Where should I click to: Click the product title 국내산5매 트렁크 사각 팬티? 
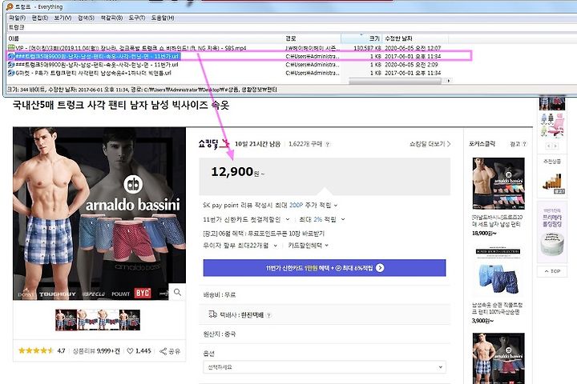point(121,106)
